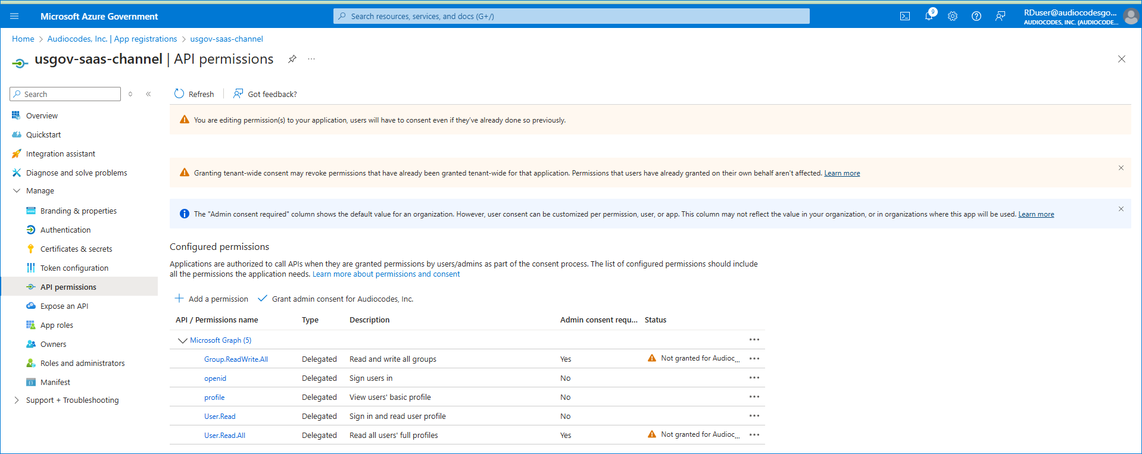Screen dimensions: 1142x454
Task: Open Certificates & secrets menu item
Action: 76,249
